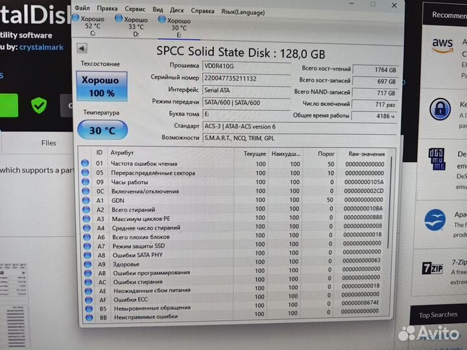The image size is (467, 350).
Task: Click total host writes value 697 GB
Action: click(x=376, y=81)
